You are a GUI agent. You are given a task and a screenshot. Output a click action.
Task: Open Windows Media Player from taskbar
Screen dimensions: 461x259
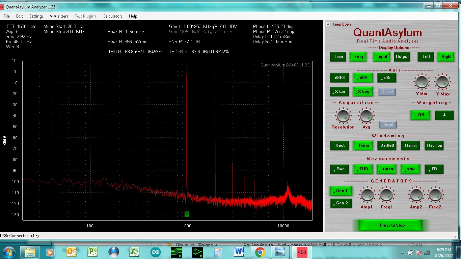click(50, 252)
